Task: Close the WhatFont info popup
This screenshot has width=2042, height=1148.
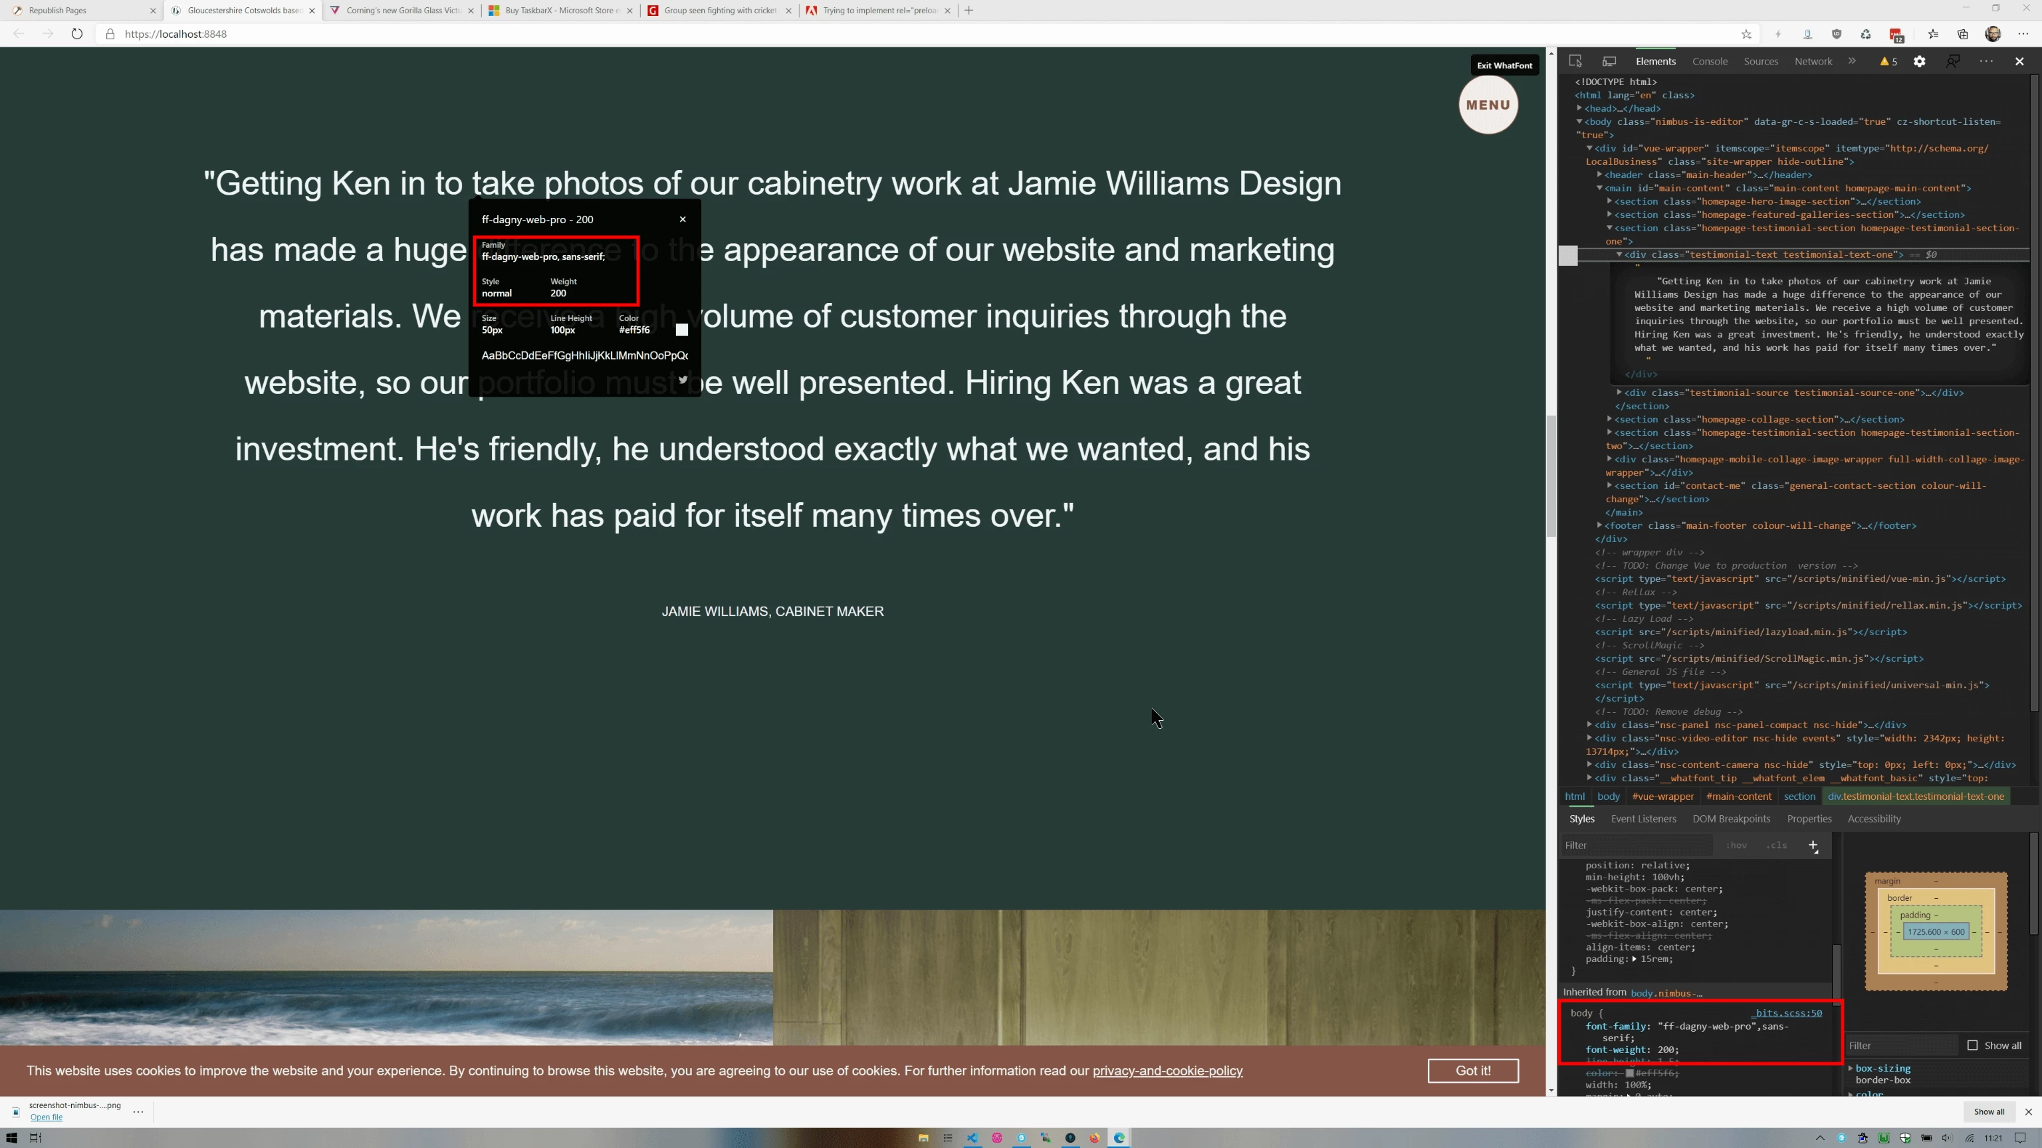Action: 683,219
